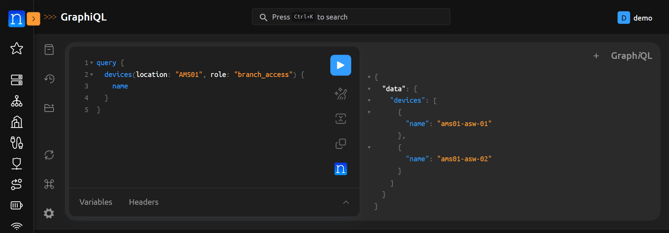The image size is (669, 233).
Task: Open keyboard shortcuts dialog
Action: [49, 184]
